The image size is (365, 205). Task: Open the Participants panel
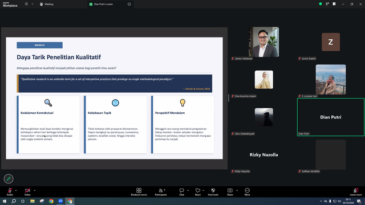click(161, 192)
